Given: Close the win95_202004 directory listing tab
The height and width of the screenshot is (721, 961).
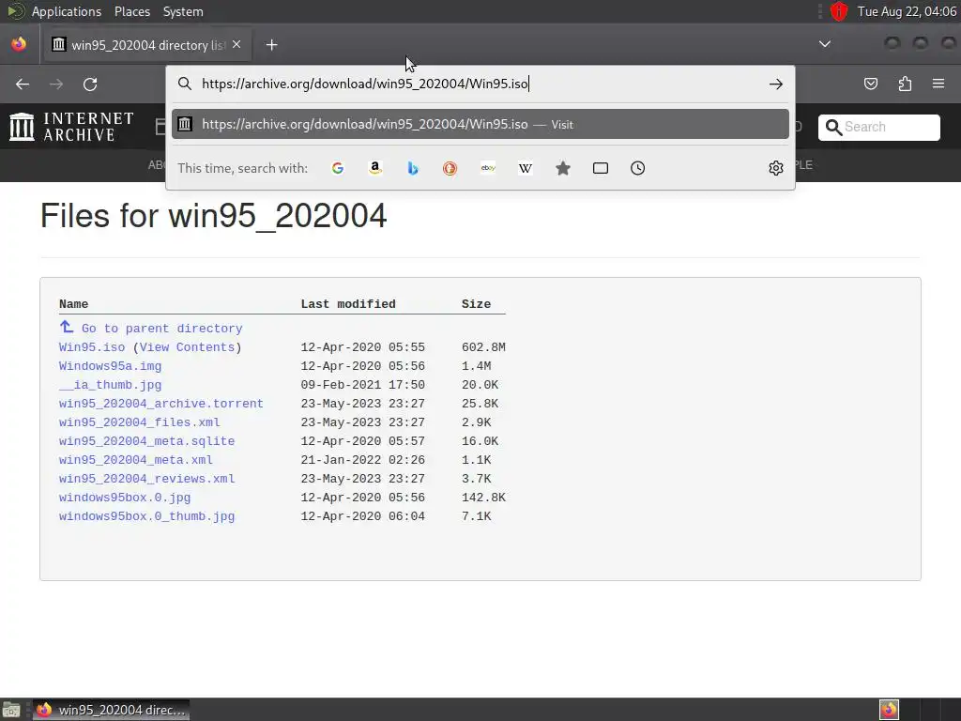Looking at the screenshot, I should click(236, 45).
